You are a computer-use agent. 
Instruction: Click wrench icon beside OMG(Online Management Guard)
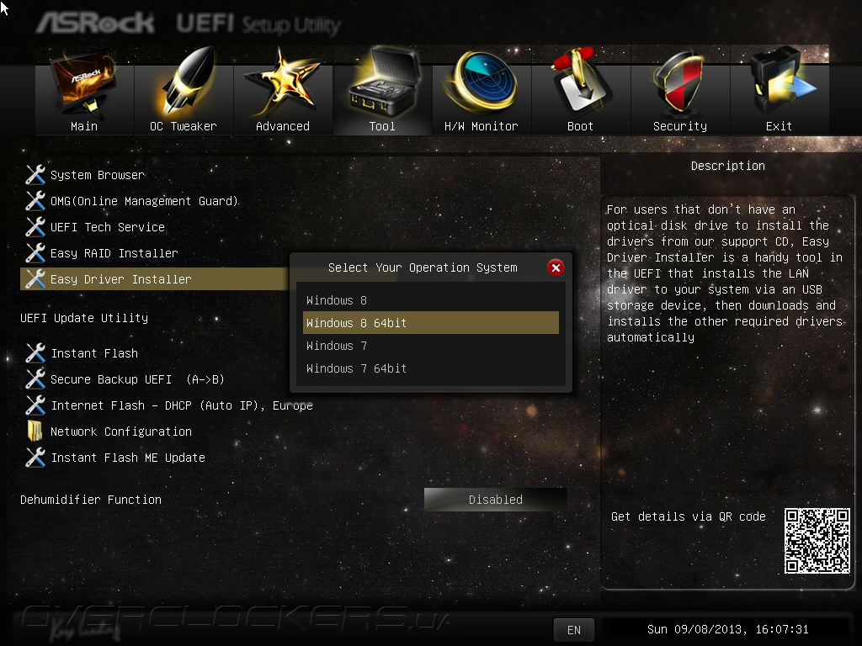pos(35,201)
